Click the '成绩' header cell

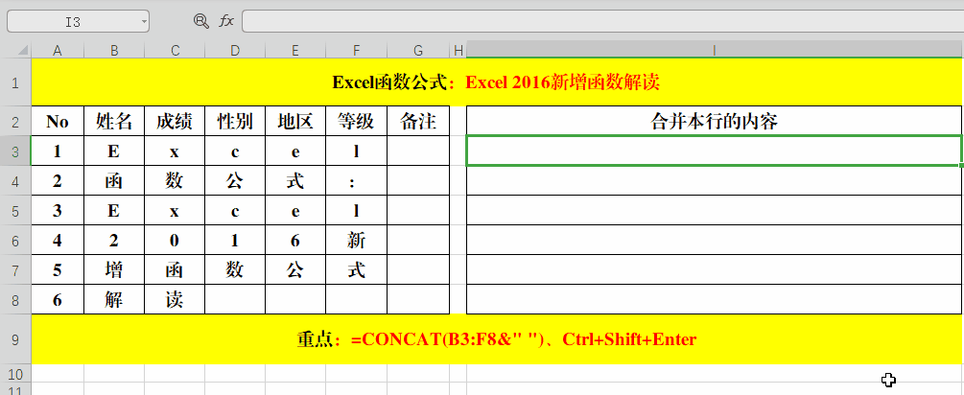(176, 121)
